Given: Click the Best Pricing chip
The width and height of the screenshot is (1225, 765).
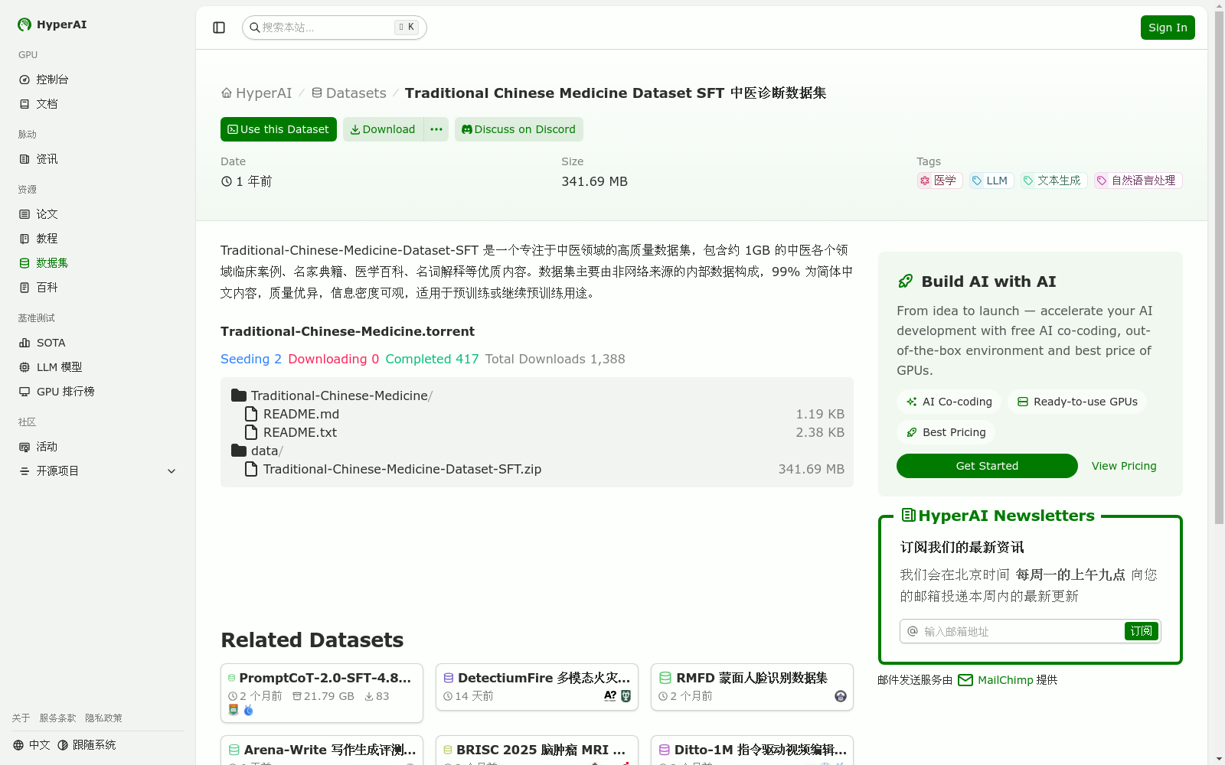Looking at the screenshot, I should (x=946, y=432).
